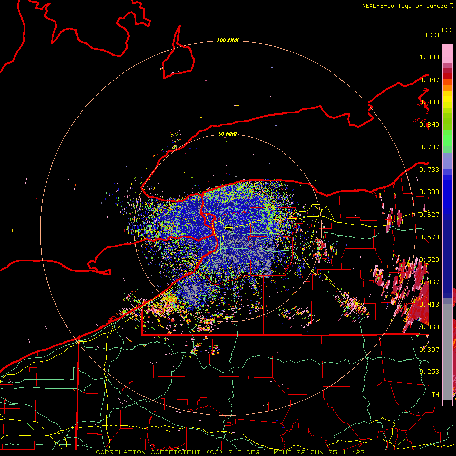Click the 1.000 value on the color scale

pyautogui.click(x=429, y=57)
